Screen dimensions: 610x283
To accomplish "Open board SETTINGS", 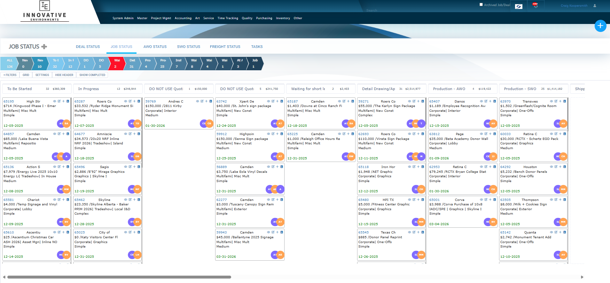I will click(42, 75).
